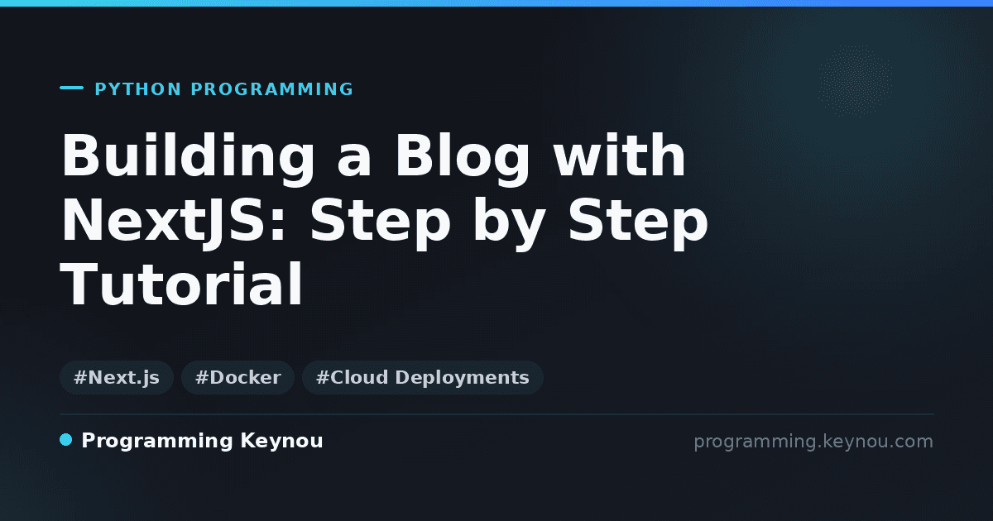This screenshot has width=993, height=521.
Task: Click the PYTHON PROGRAMMING category label
Action: pos(224,89)
